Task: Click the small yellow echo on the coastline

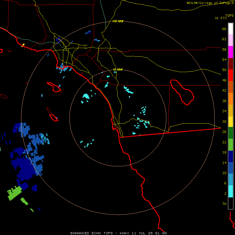Action: (x=23, y=45)
